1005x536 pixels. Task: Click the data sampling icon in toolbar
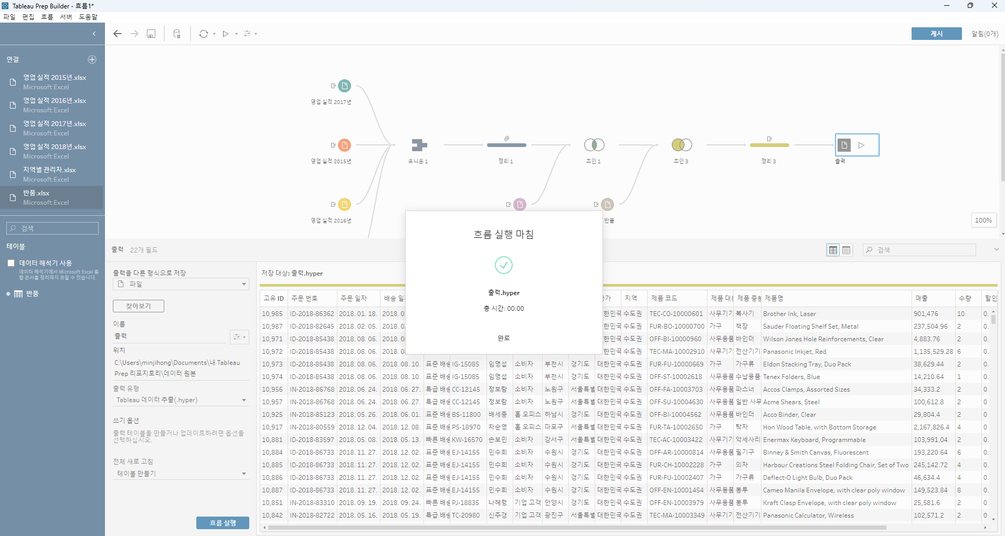click(177, 34)
